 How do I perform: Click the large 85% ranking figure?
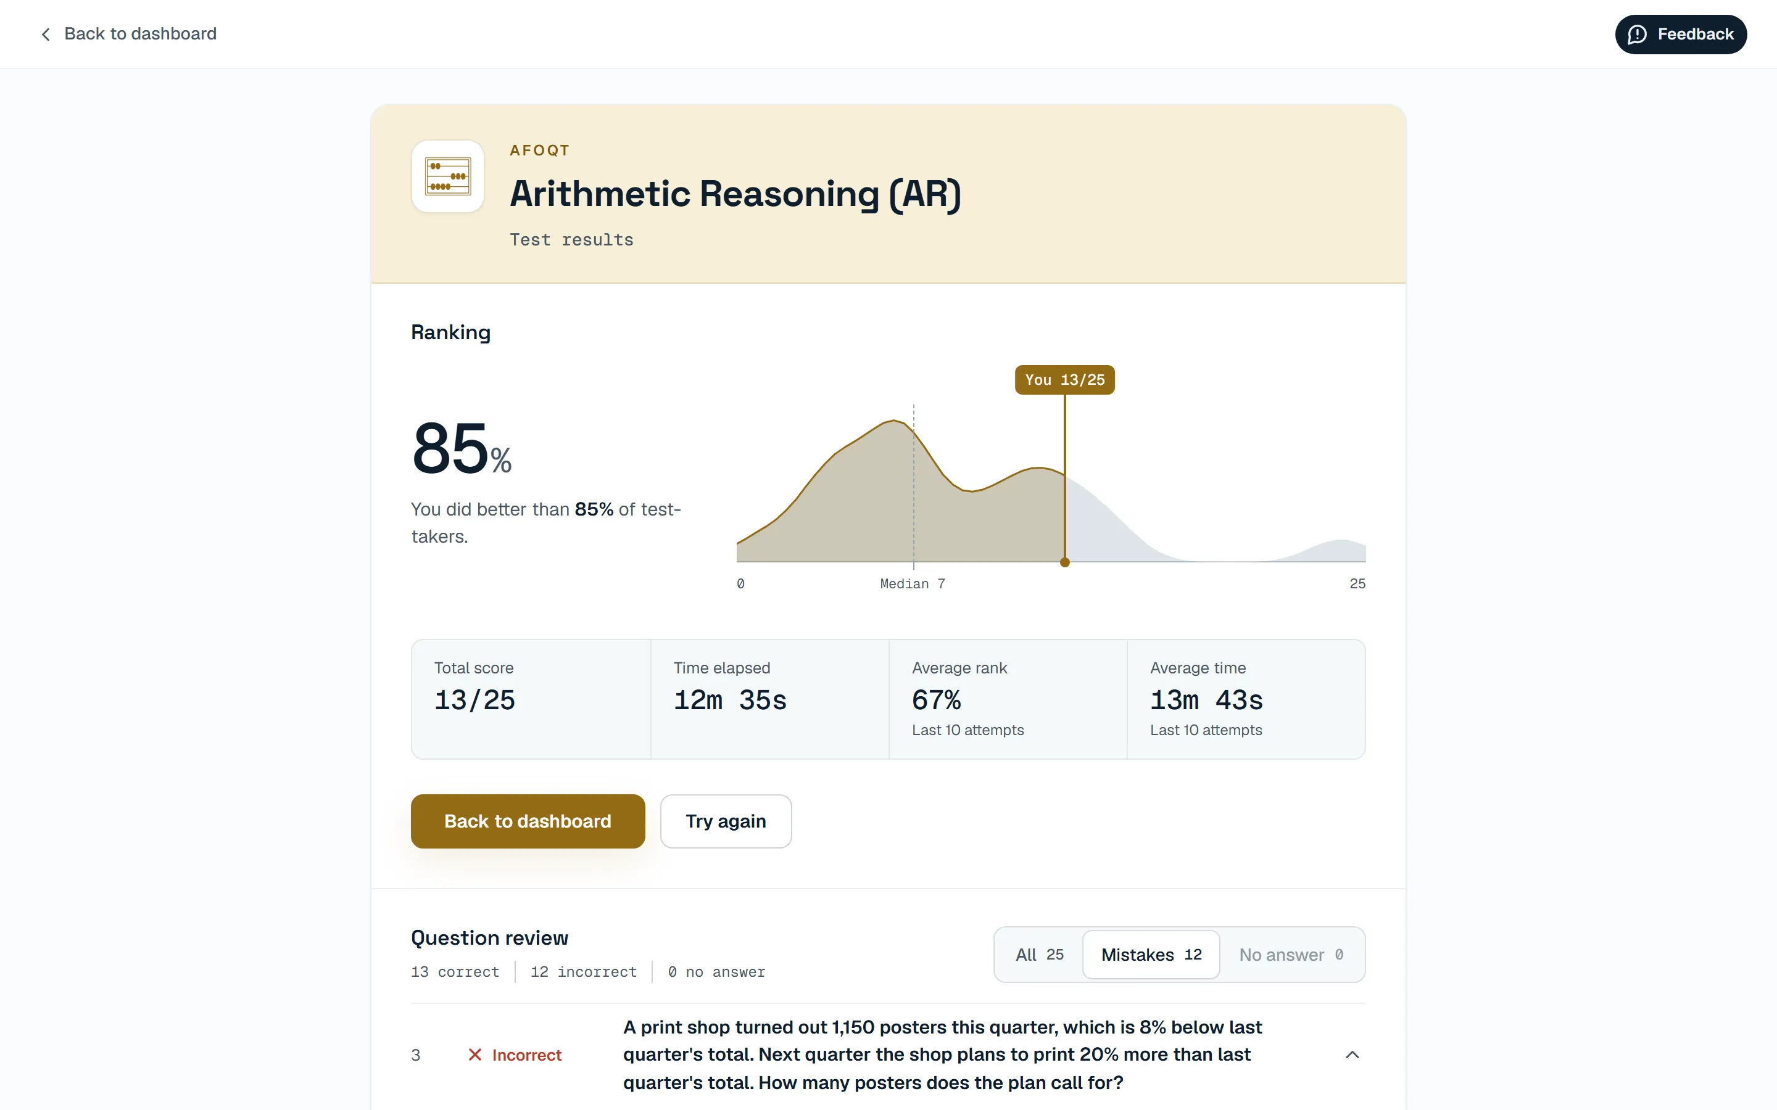(x=461, y=448)
